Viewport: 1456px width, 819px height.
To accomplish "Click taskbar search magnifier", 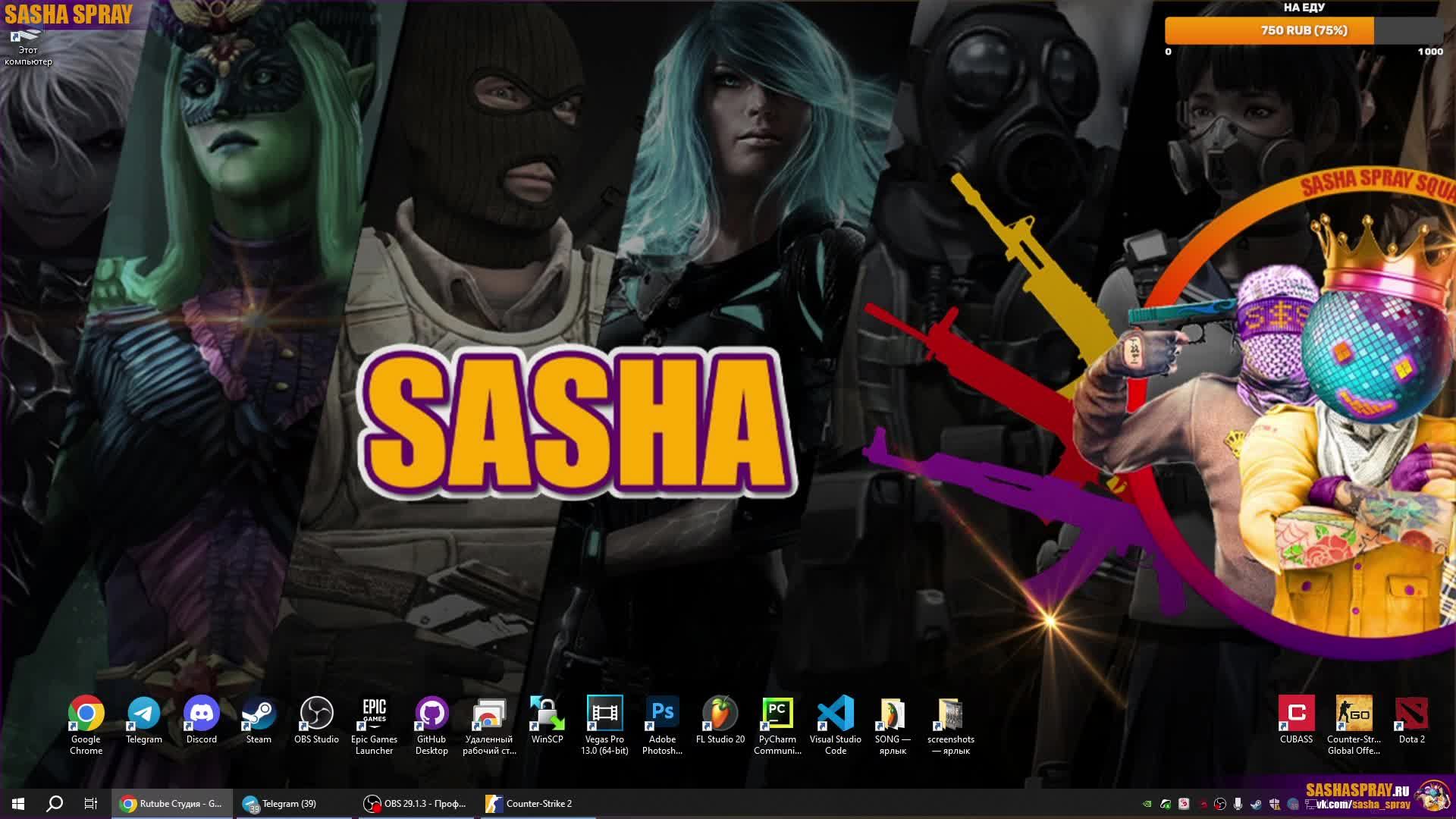I will tap(55, 804).
